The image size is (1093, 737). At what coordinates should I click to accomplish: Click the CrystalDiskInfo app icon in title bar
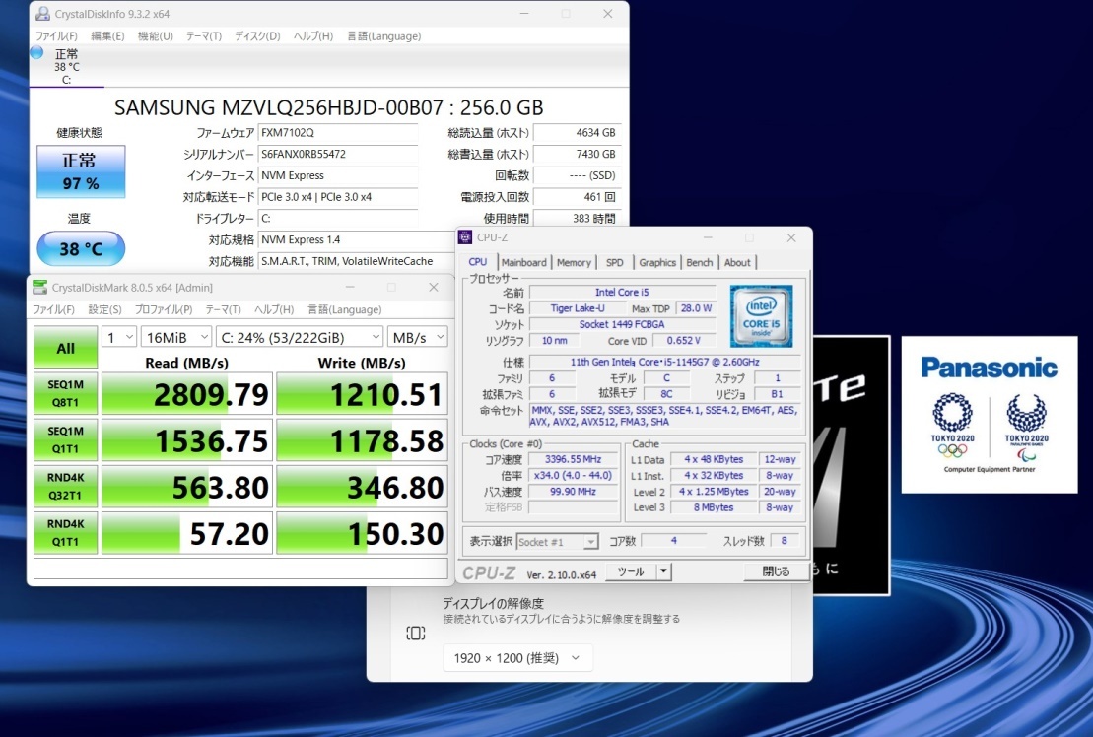[42, 14]
